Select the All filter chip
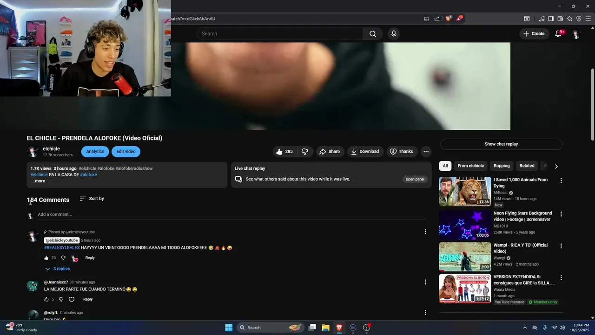Viewport: 595px width, 335px height. [x=445, y=166]
